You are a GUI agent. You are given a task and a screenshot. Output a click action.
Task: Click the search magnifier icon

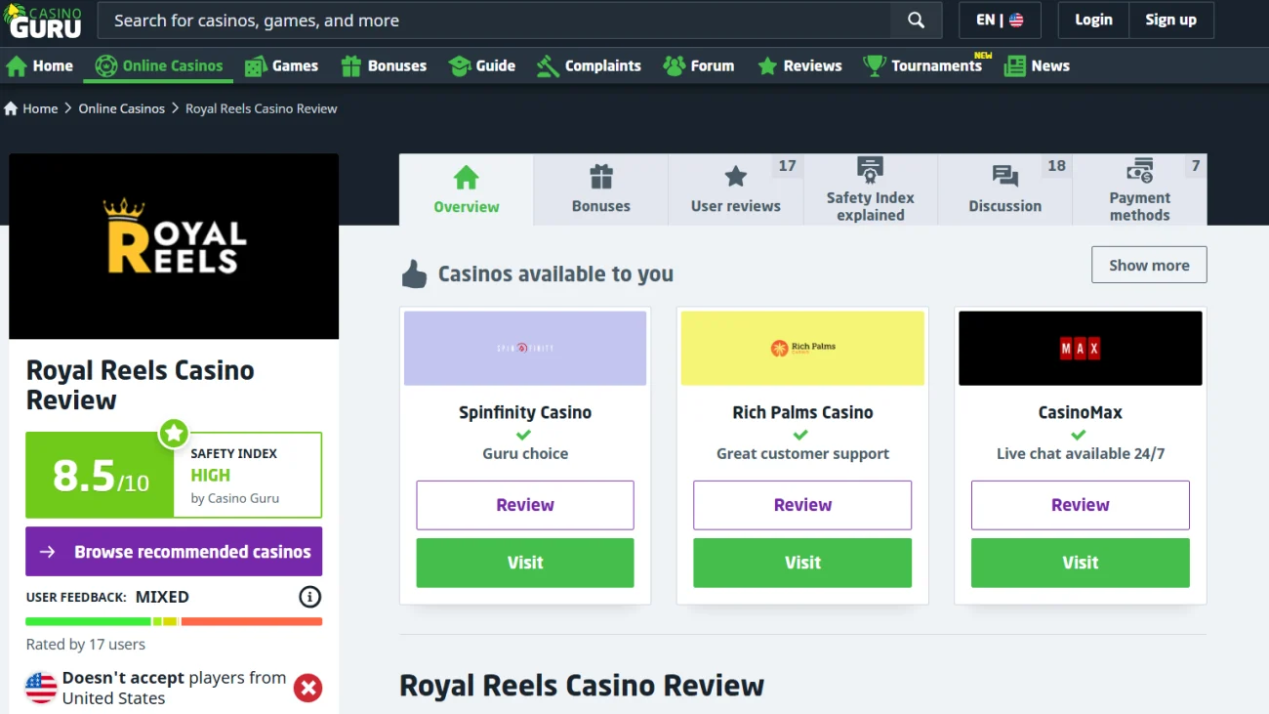(916, 21)
